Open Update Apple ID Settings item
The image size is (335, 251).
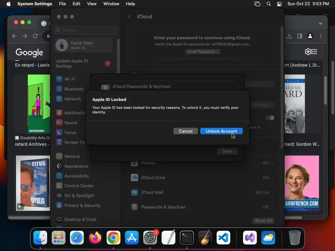tap(83, 63)
